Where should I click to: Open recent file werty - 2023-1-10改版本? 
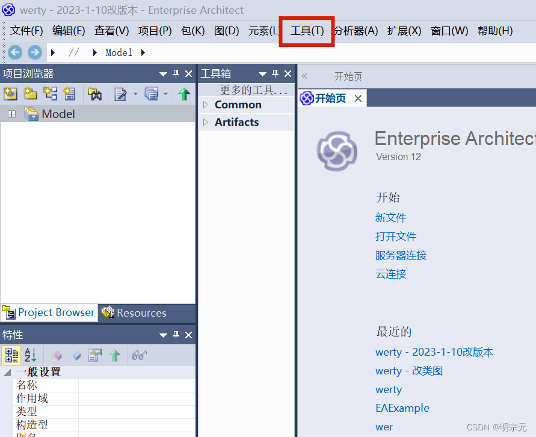[x=434, y=352]
